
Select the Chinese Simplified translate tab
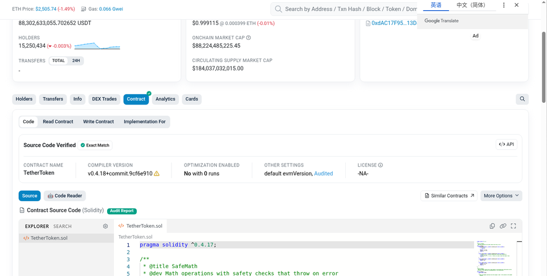click(471, 5)
